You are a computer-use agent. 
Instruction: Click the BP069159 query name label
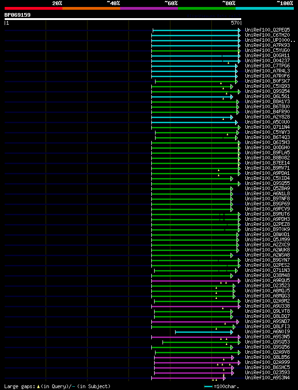tap(17, 15)
